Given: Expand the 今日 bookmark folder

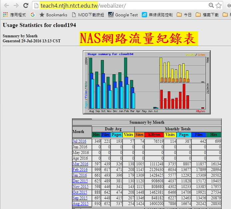Looking at the screenshot, I should coord(184,15).
